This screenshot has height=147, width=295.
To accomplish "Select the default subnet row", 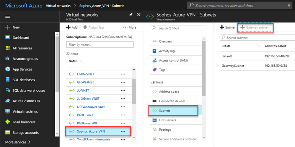I will 258,56.
